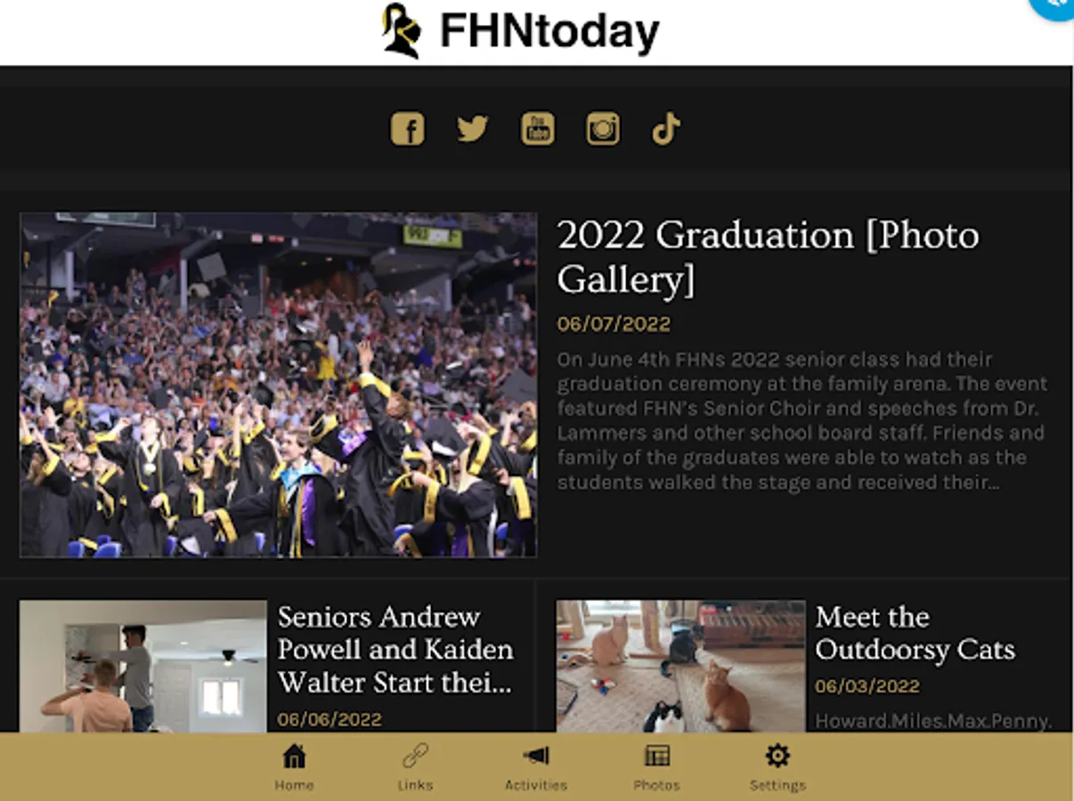Switch to the Photos tab label
This screenshot has width=1074, height=801.
[657, 785]
